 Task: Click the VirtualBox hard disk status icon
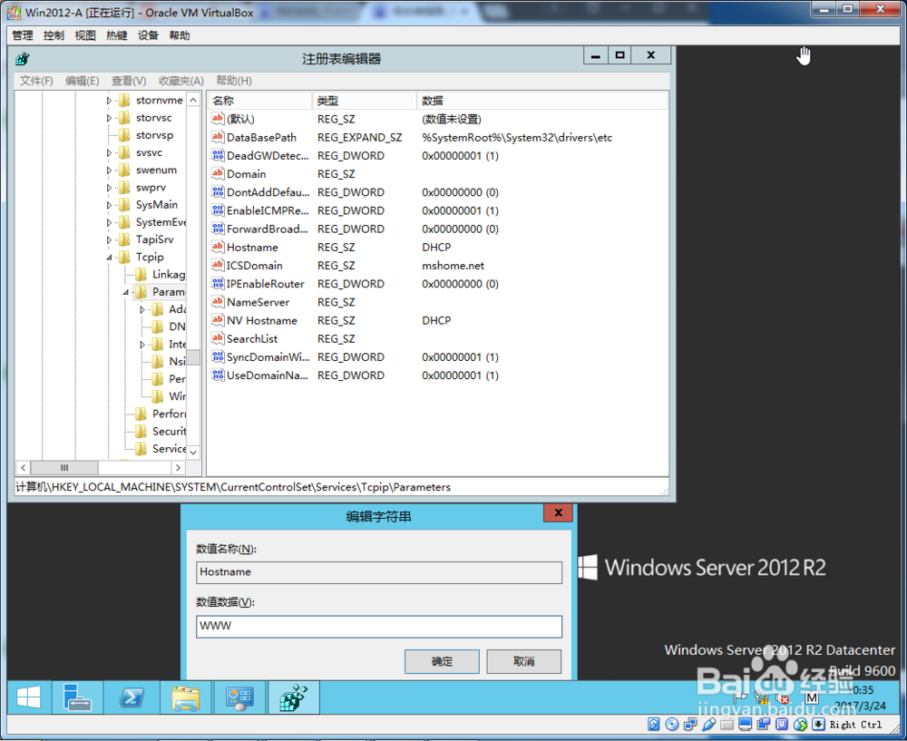click(653, 725)
